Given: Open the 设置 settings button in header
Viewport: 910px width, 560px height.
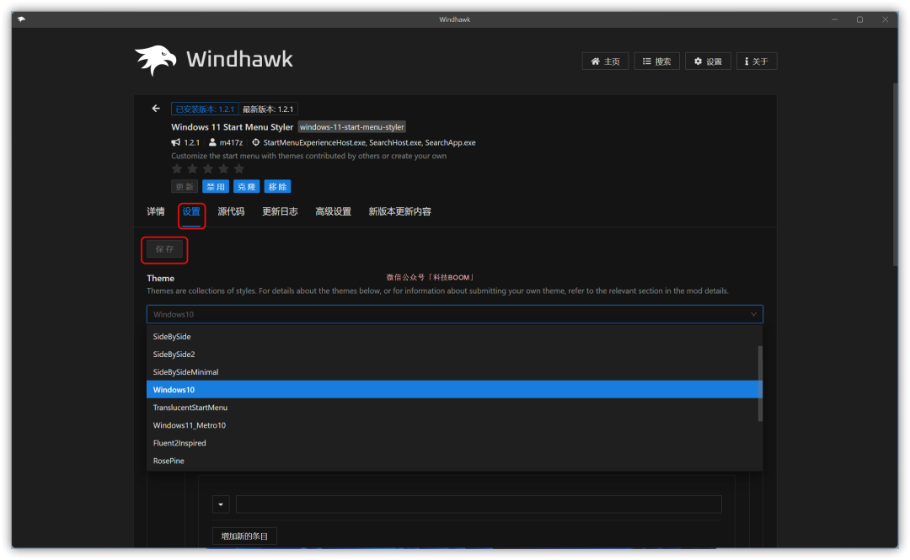Looking at the screenshot, I should [x=708, y=61].
